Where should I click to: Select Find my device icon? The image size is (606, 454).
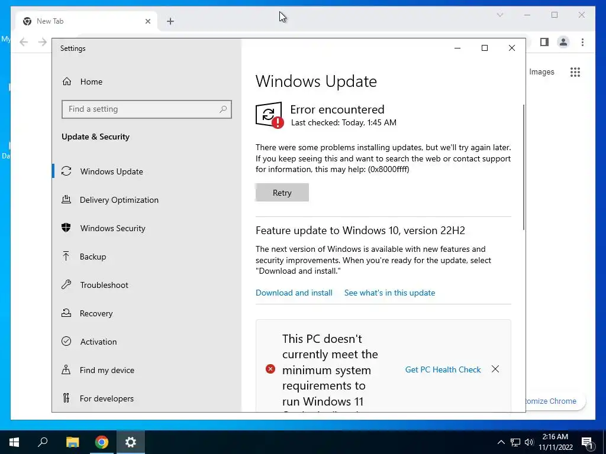pos(66,370)
